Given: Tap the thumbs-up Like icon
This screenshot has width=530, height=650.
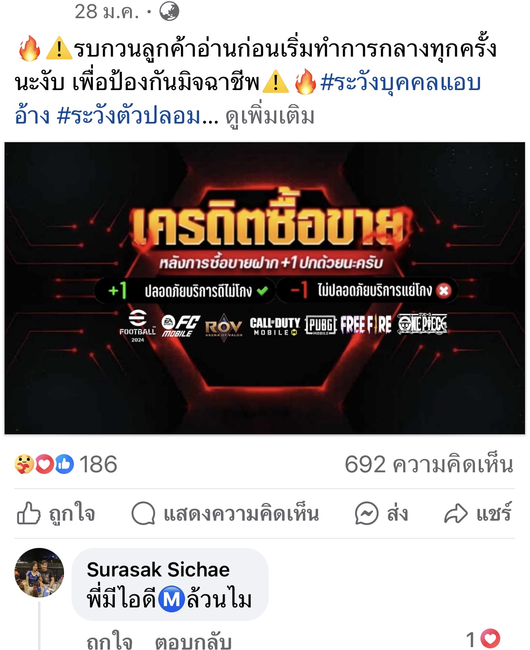Looking at the screenshot, I should point(29,513).
